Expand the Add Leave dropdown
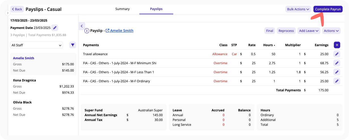The height and width of the screenshot is (140, 349). click(x=309, y=31)
